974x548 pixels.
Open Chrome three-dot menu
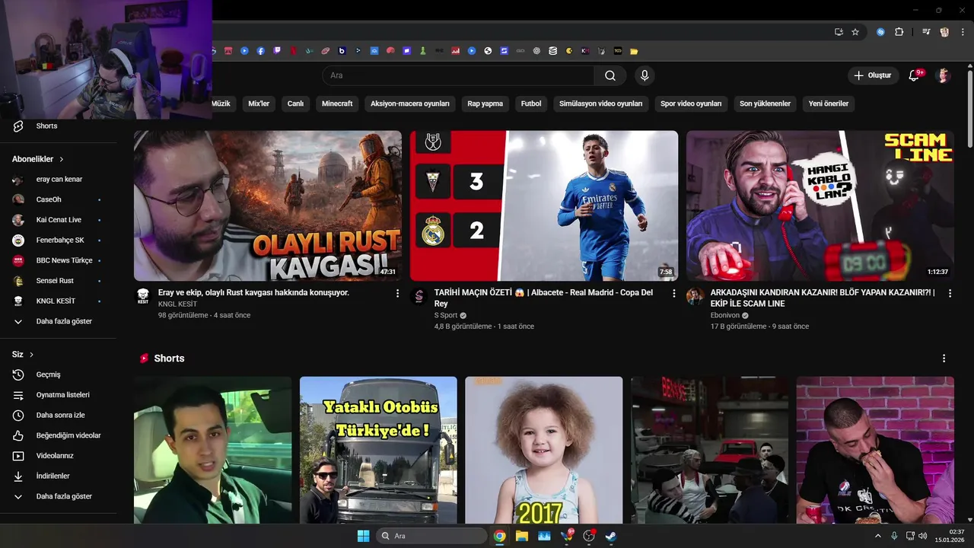(961, 32)
